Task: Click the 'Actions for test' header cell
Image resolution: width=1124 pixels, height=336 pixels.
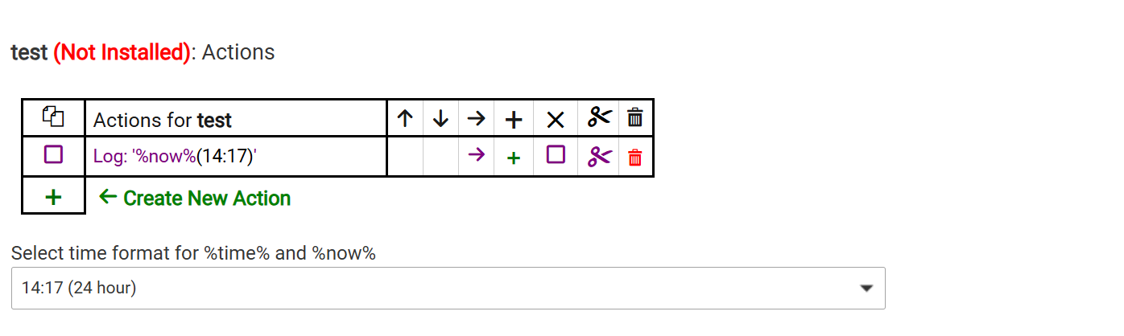Action: pyautogui.click(x=236, y=118)
